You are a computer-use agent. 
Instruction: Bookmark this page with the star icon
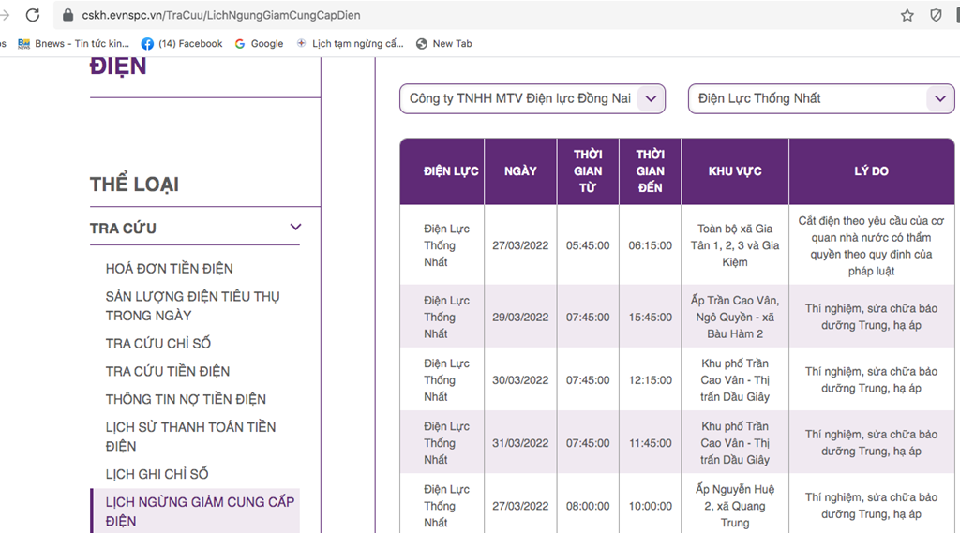[x=907, y=15]
